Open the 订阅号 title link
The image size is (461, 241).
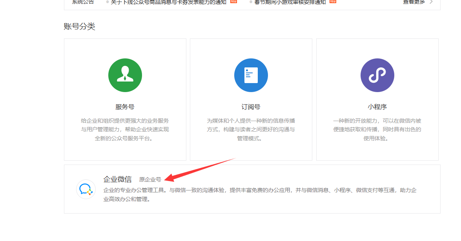[251, 107]
